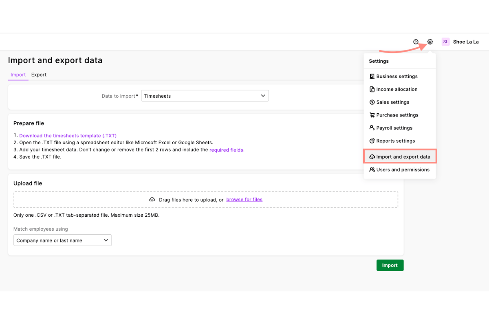Viewport: 489px width, 326px height.
Task: Open Reports settings
Action: pyautogui.click(x=395, y=141)
